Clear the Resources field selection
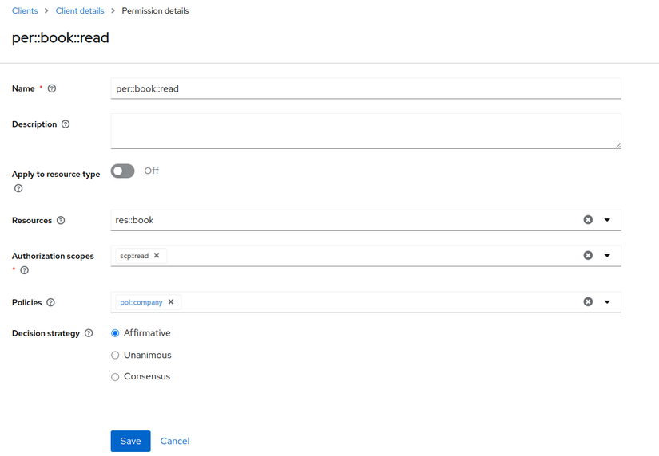The height and width of the screenshot is (456, 659). click(588, 220)
